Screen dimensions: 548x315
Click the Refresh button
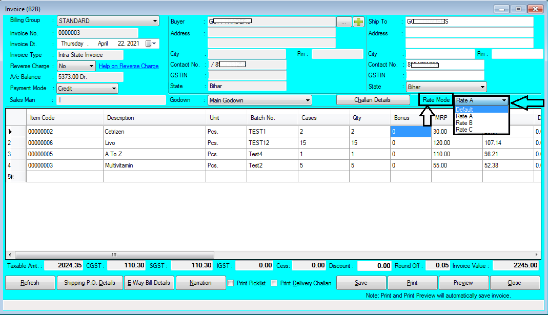point(30,282)
